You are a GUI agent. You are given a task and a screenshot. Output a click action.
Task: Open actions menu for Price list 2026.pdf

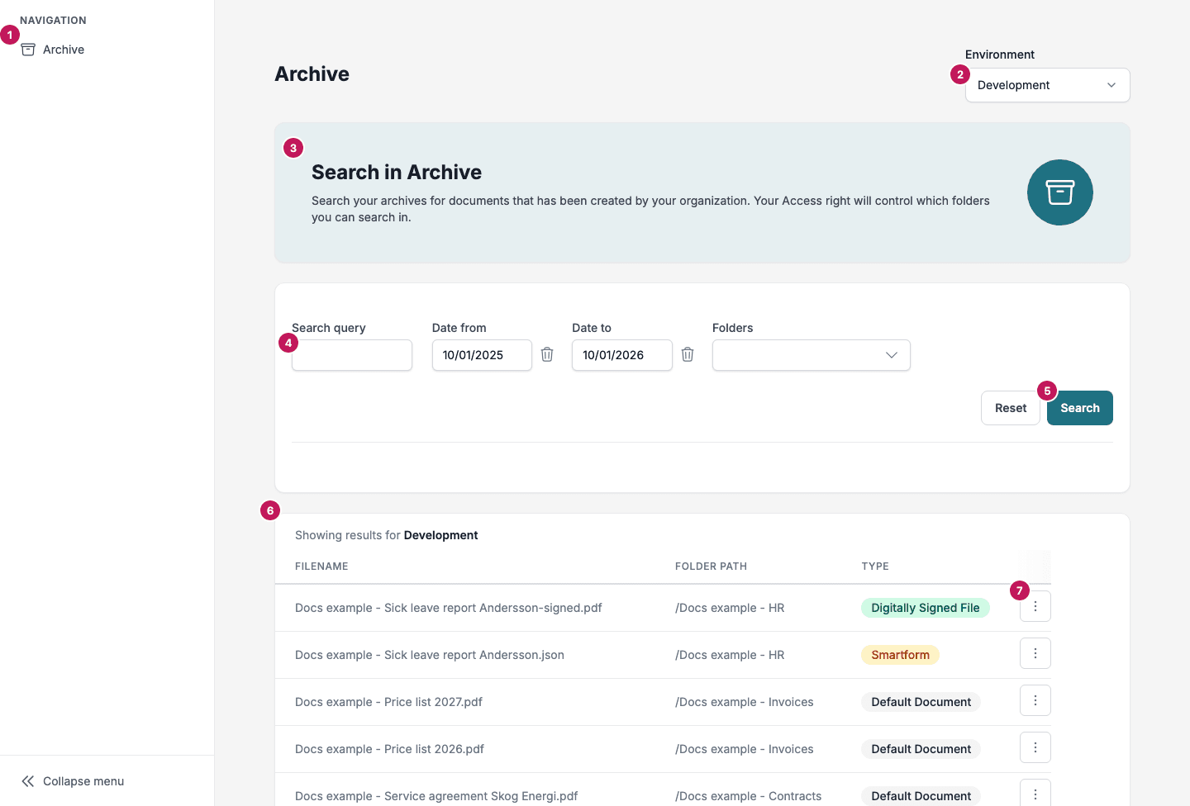point(1035,747)
